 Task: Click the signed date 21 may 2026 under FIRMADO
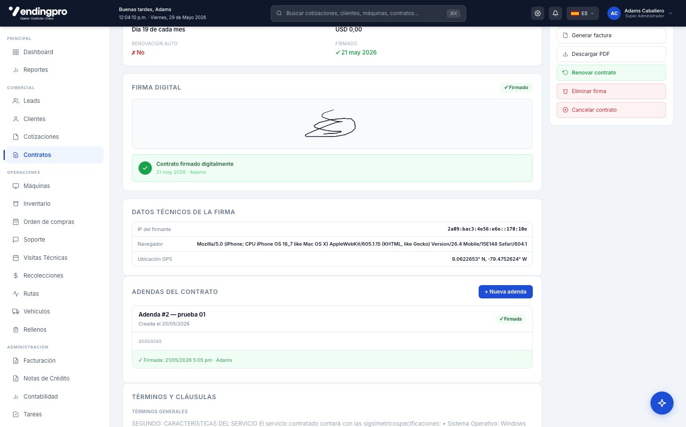point(356,52)
